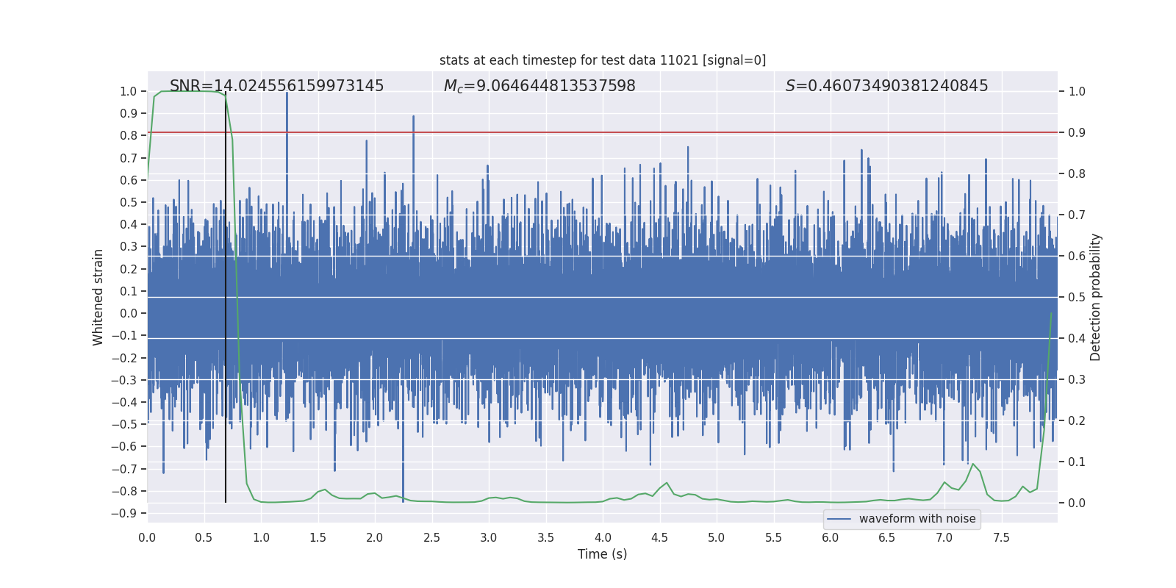The width and height of the screenshot is (1176, 588).
Task: Click the 'Time (s)' x-axis label
Action: tap(602, 554)
